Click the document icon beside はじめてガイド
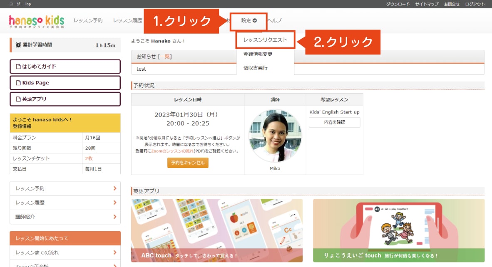 point(18,67)
